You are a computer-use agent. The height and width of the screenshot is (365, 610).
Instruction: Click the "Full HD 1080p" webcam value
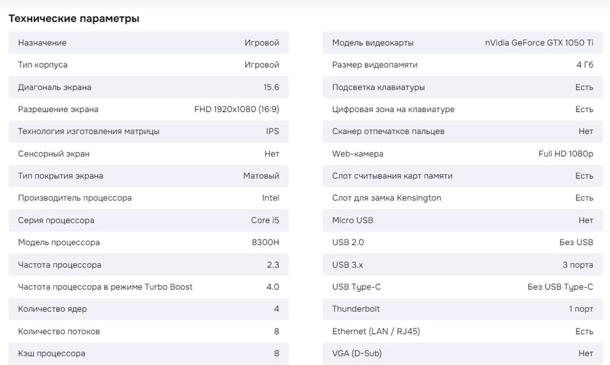point(565,154)
